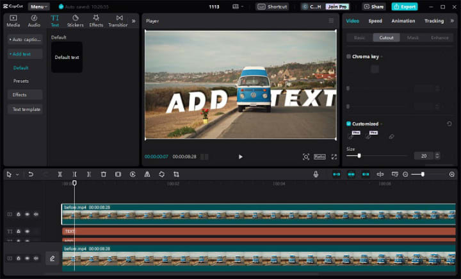Viewport: 461px width, 279px height.
Task: Click the fullscreen icon in player
Action: coord(334,156)
